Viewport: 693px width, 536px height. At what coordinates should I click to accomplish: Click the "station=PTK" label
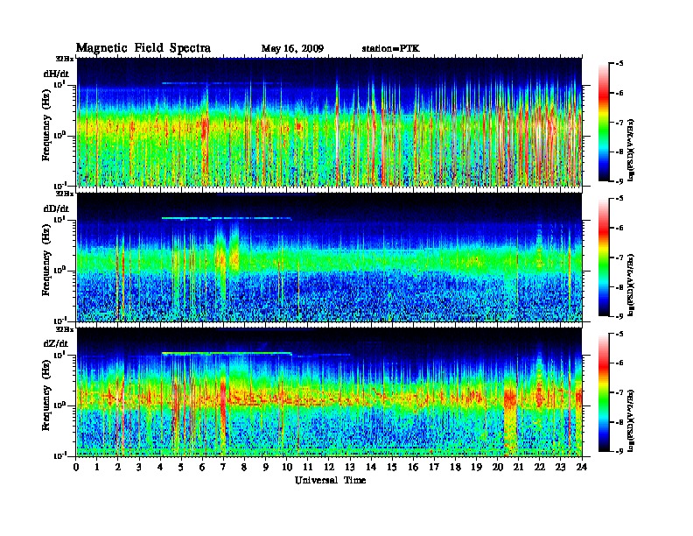391,49
